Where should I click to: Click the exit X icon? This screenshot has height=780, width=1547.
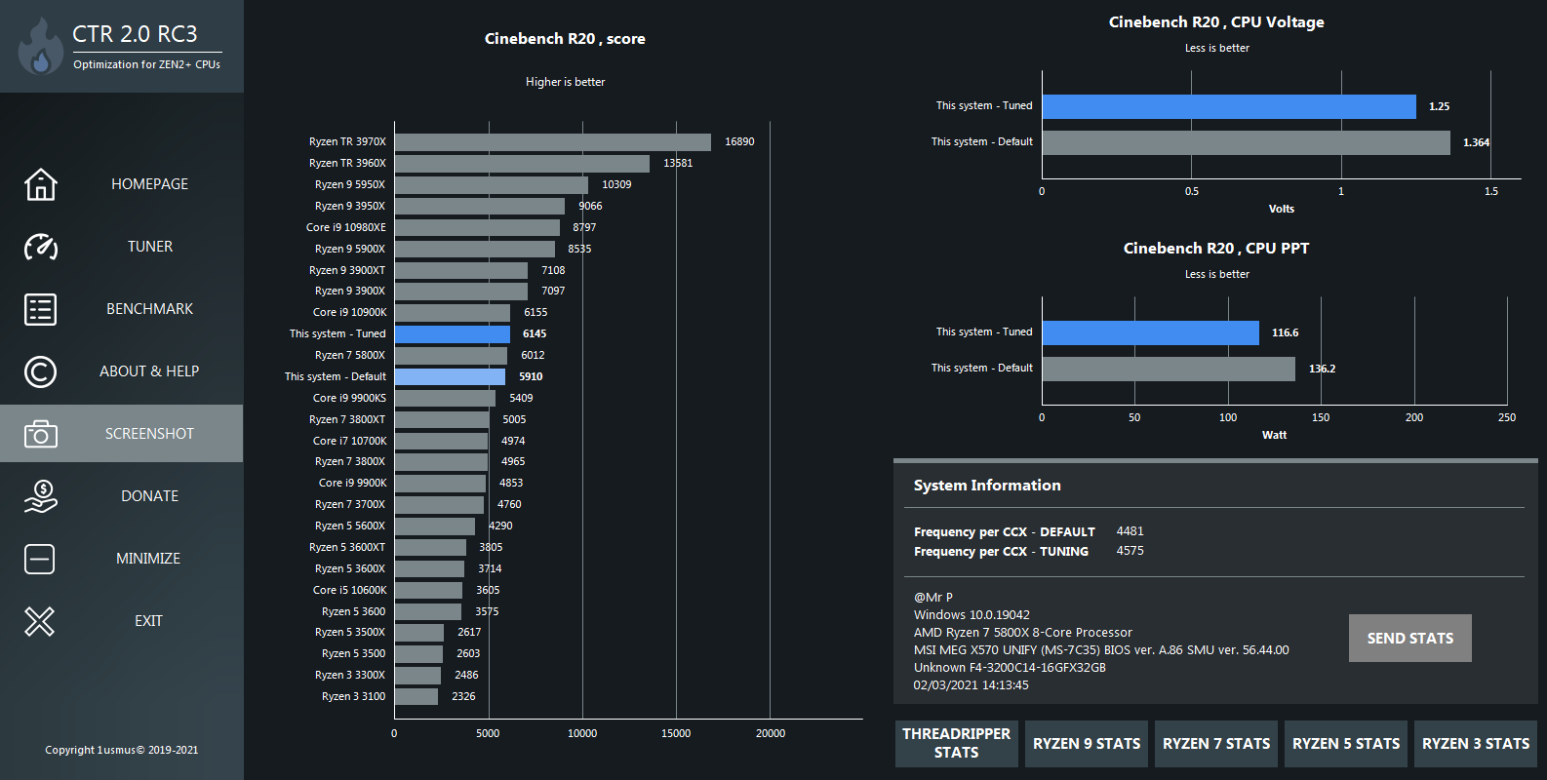(x=40, y=621)
